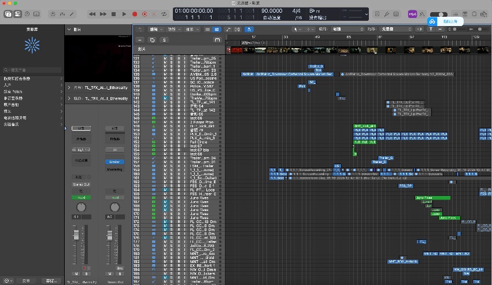Solo the 2 Finger Prog track

pyautogui.click(x=171, y=123)
